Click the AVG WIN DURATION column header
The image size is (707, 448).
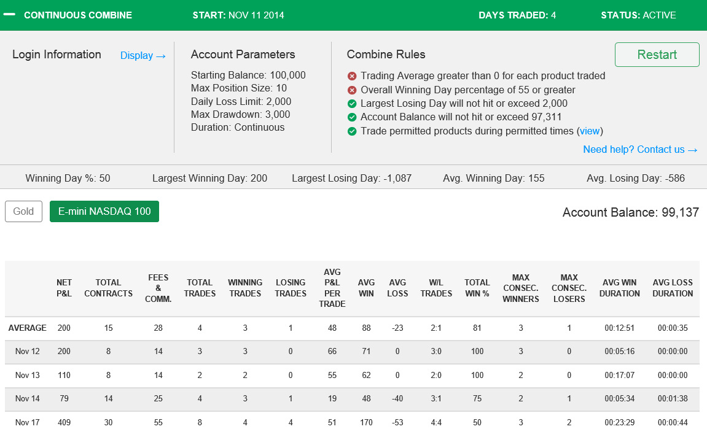click(x=620, y=288)
